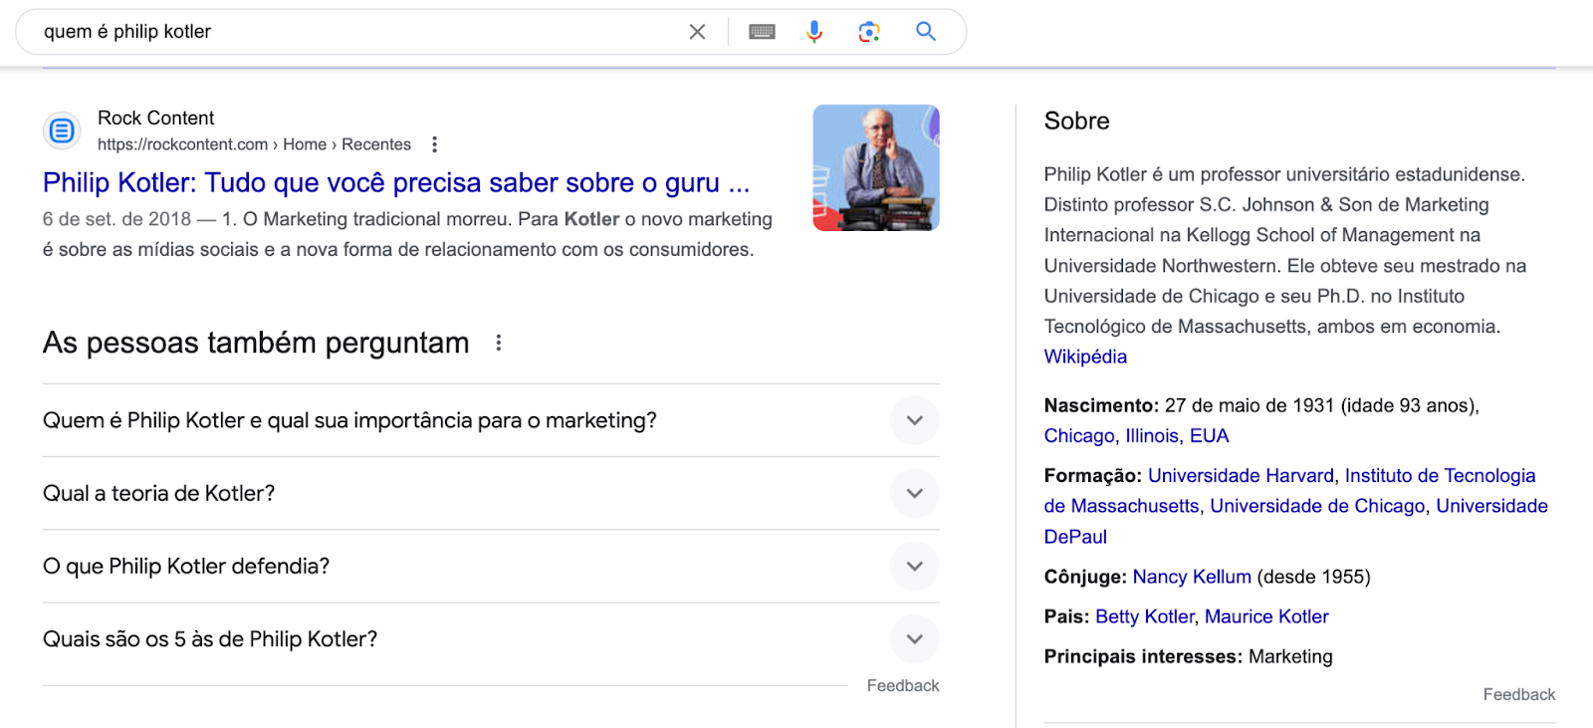
Task: Open the Betty Kotler link
Action: 1144,616
